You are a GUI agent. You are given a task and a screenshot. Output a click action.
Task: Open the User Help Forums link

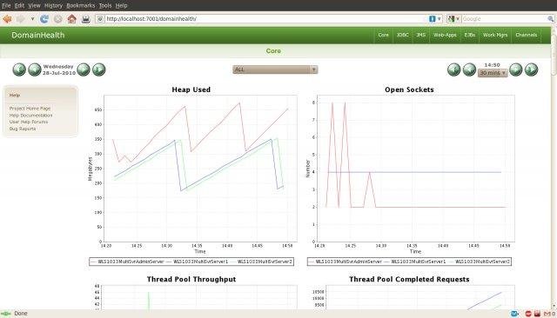[x=29, y=122]
